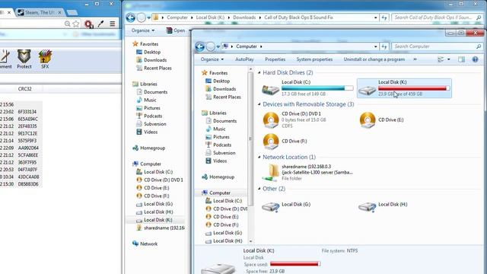The image size is (487, 274).
Task: Select Local Disk (K:) drive icon in main pane
Action: point(367,90)
